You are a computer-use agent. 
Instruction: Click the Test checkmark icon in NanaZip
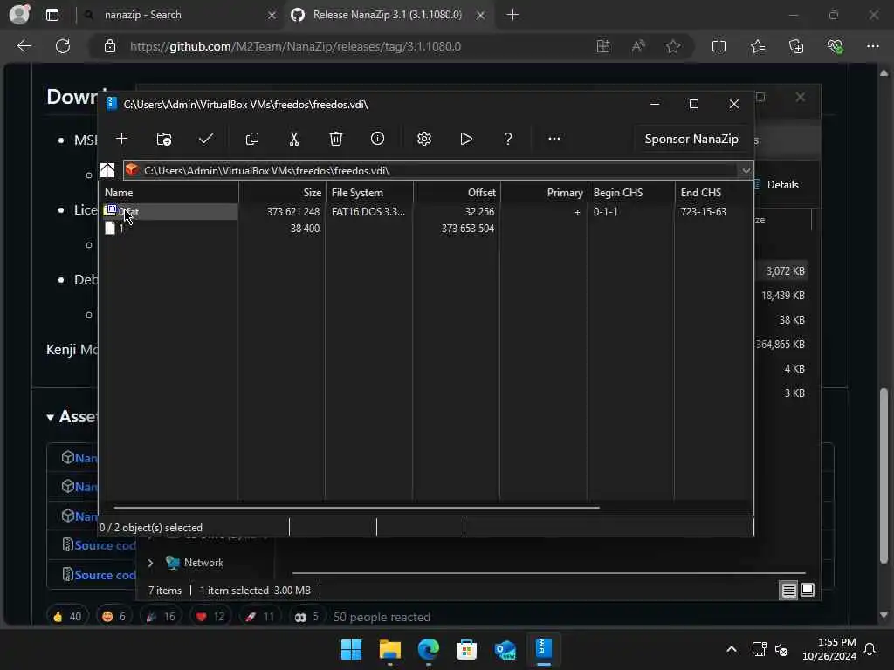[x=206, y=139]
